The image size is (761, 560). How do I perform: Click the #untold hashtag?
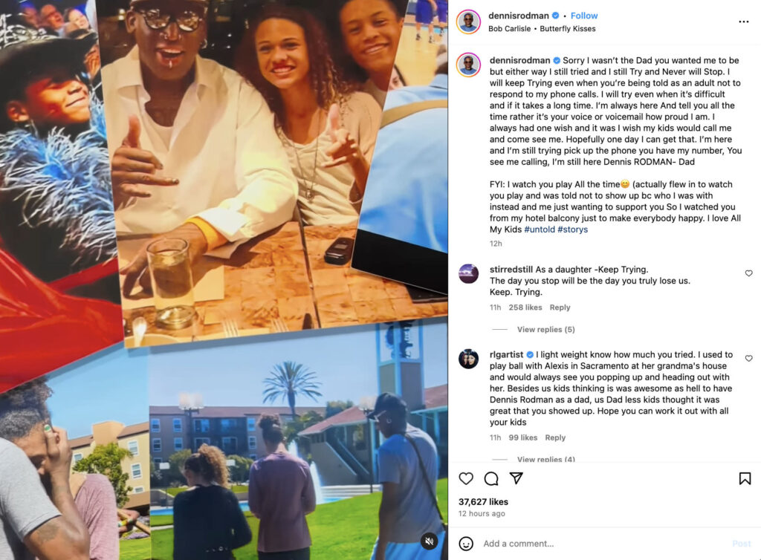click(540, 229)
